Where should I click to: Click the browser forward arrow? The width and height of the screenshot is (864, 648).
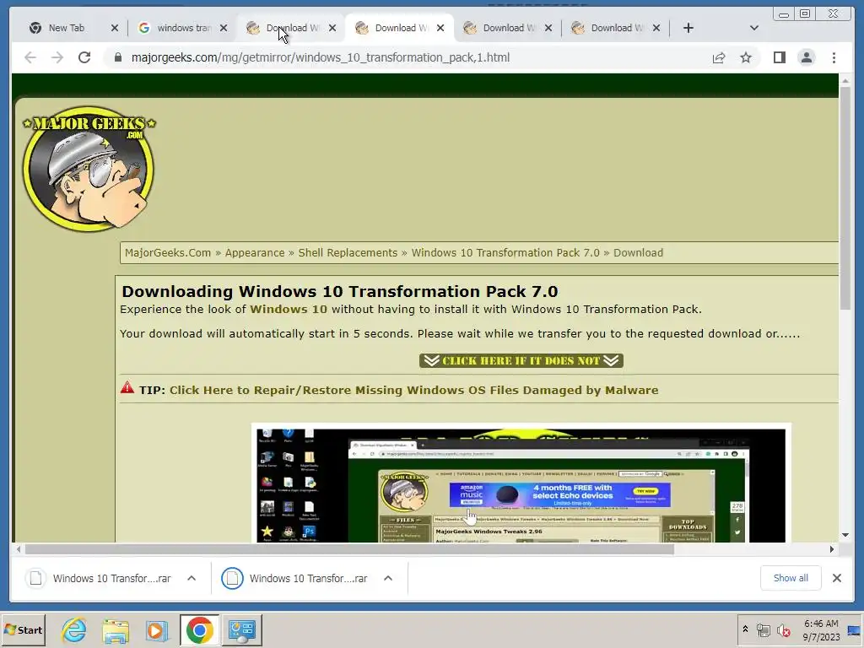[57, 57]
